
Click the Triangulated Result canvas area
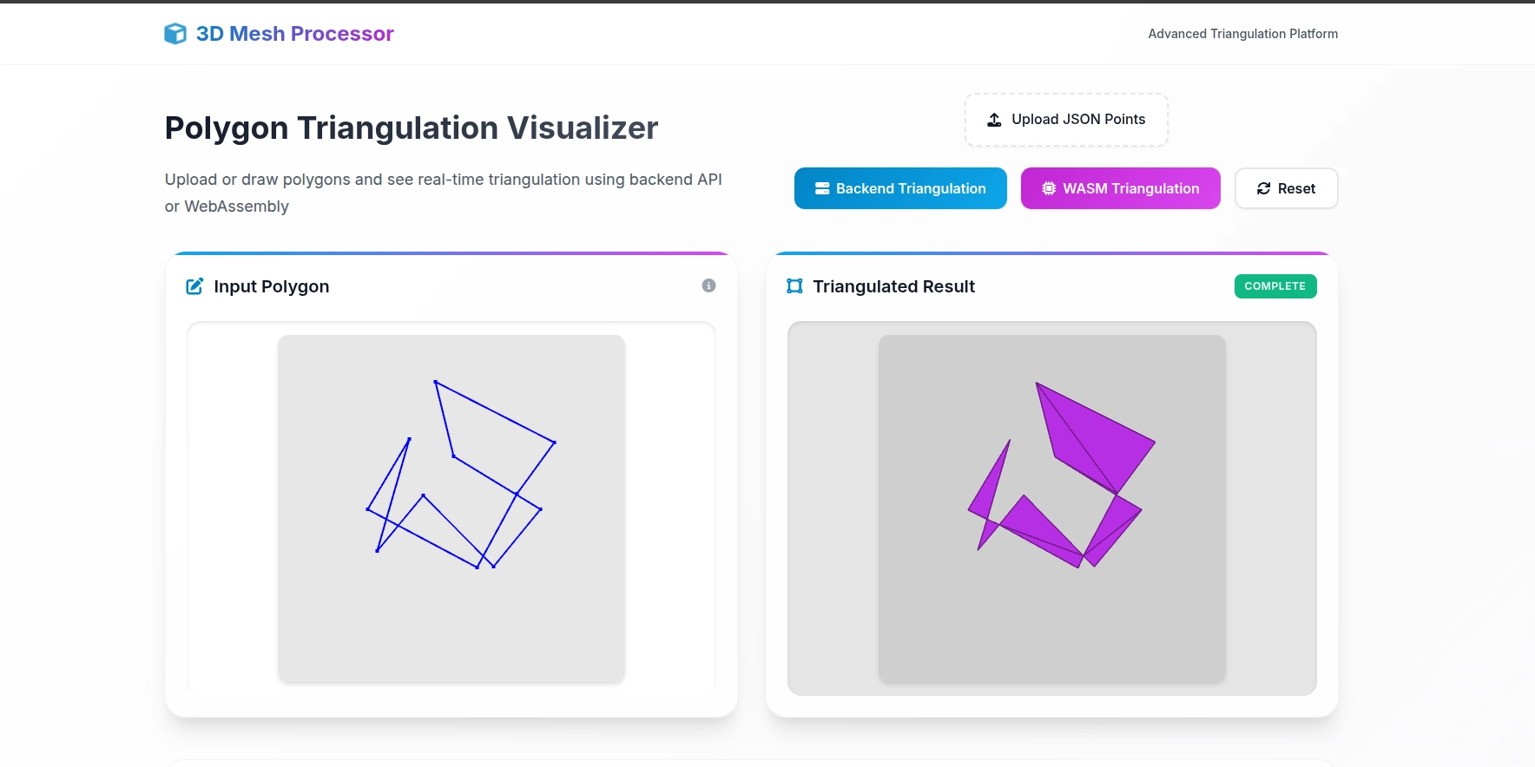(1051, 510)
